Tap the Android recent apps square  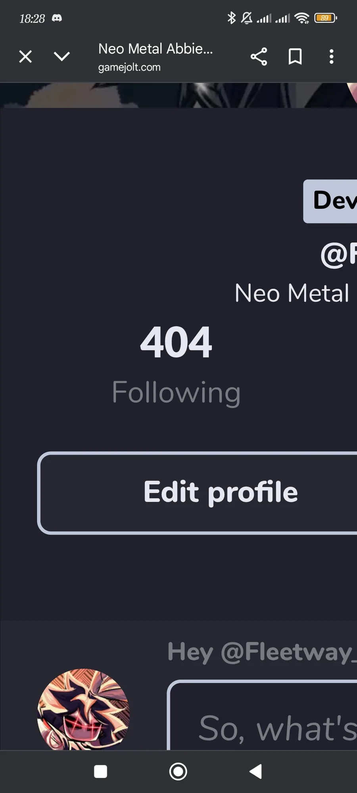pyautogui.click(x=100, y=772)
